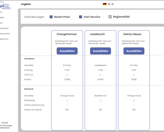Toggle the Bester Preis checkbox
164x132 pixels.
51,17
